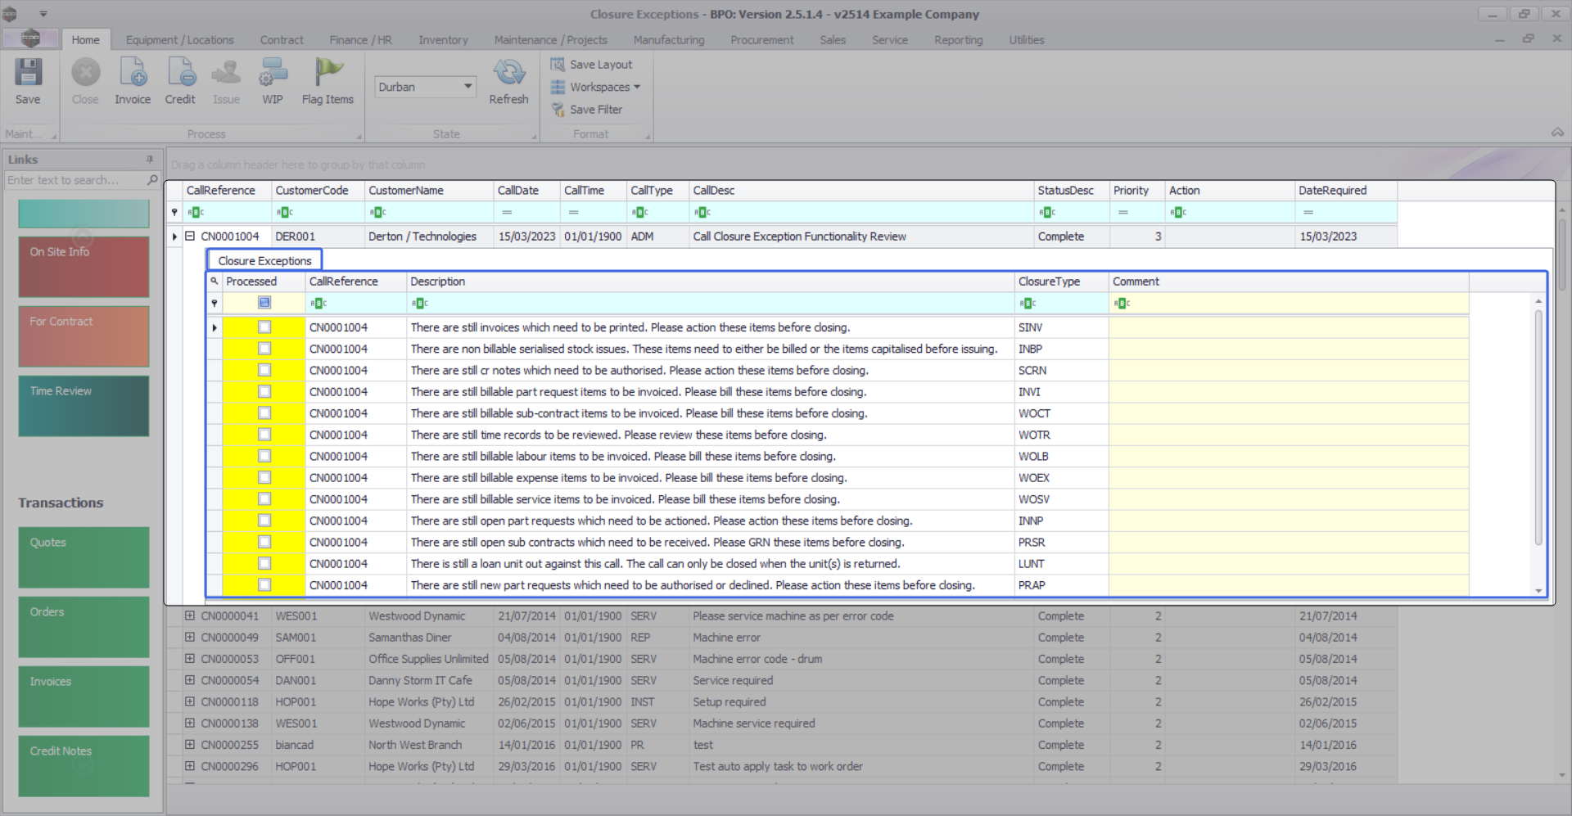This screenshot has height=816, width=1572.
Task: Open the Equipment / Locations tab
Action: pos(179,40)
